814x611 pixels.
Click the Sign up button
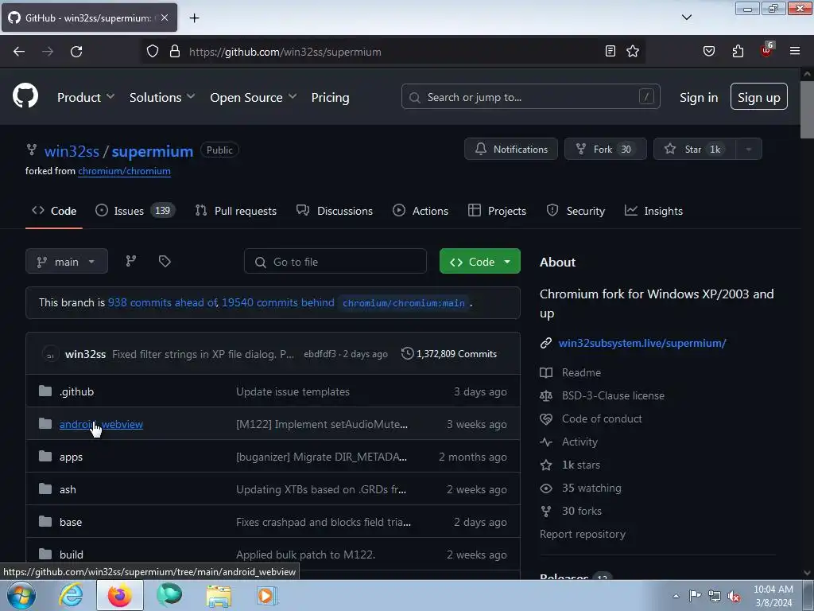pos(759,96)
